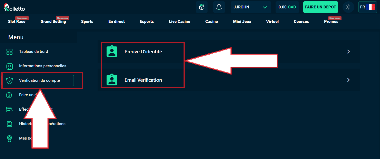Expand the Preuve D'identité chevron arrow
380x159 pixels.
coord(348,52)
